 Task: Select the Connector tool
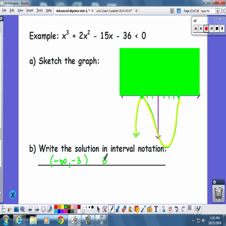[x=143, y=209]
